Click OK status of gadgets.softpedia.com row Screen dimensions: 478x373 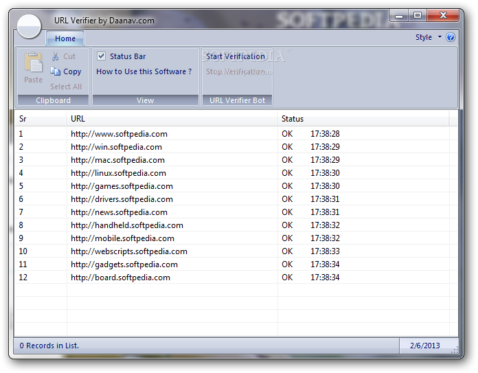(x=287, y=264)
